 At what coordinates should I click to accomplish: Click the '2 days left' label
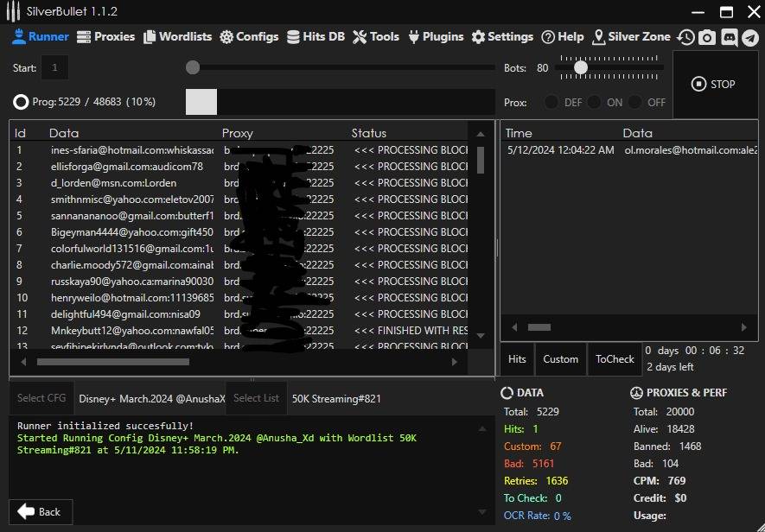(x=671, y=367)
